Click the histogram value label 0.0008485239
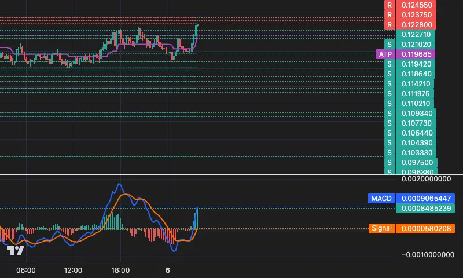Screen dimensions: 463x278 point(425,209)
